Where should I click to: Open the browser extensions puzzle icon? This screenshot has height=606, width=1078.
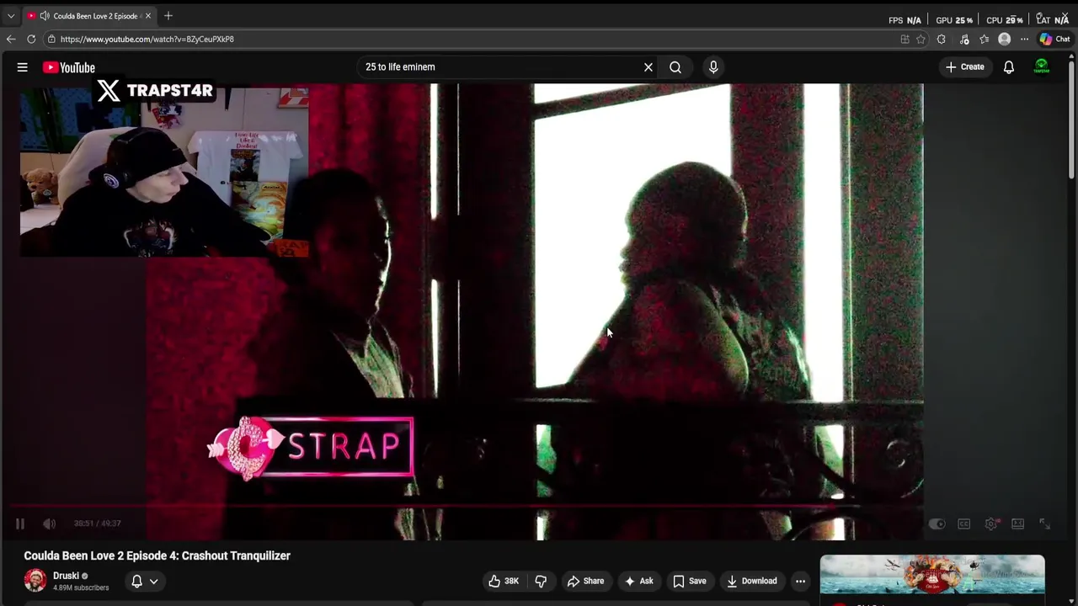point(942,39)
